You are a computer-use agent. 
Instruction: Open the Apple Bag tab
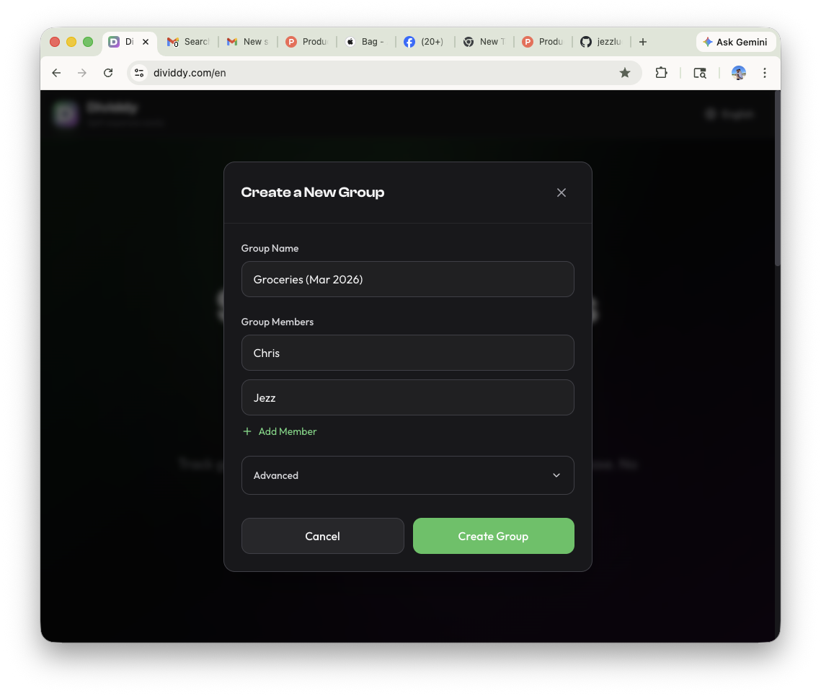click(x=365, y=42)
